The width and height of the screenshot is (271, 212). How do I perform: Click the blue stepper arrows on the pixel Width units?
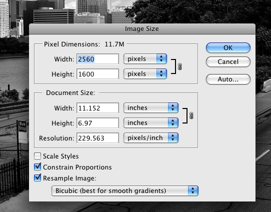coord(161,58)
